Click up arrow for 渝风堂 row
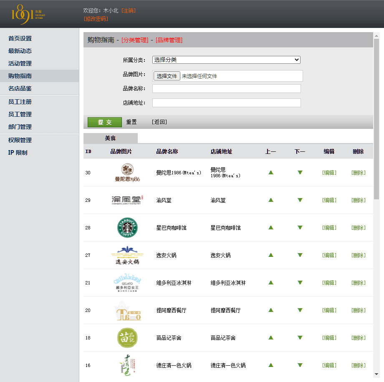 [x=270, y=200]
